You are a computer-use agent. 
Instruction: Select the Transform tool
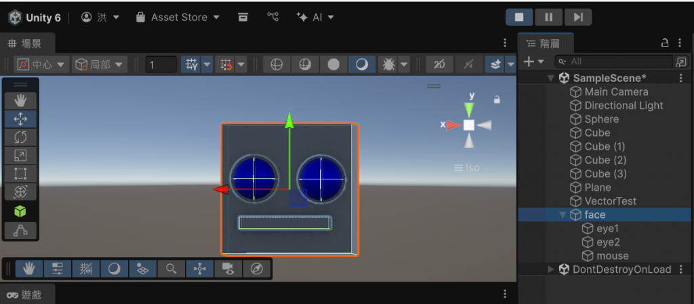[x=20, y=192]
